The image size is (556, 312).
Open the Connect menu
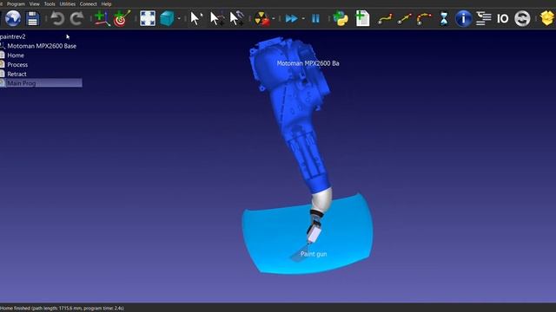tap(89, 3)
